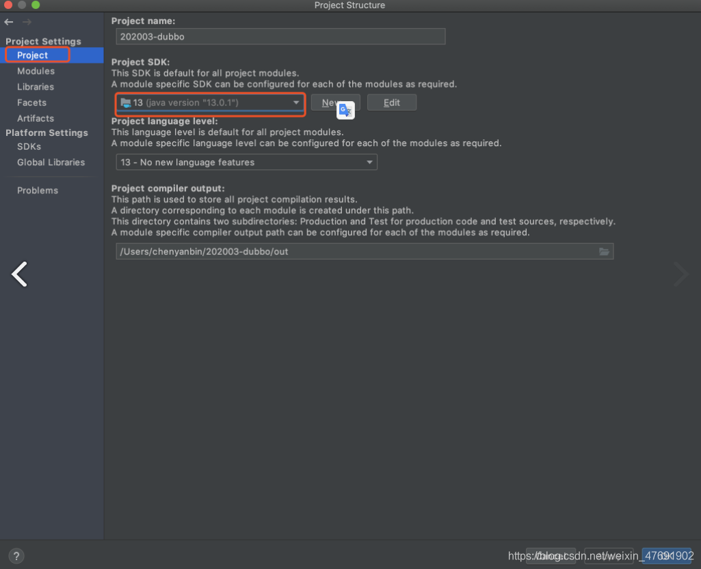The image size is (701, 569).
Task: Select Project in Project Settings
Action: pos(32,55)
